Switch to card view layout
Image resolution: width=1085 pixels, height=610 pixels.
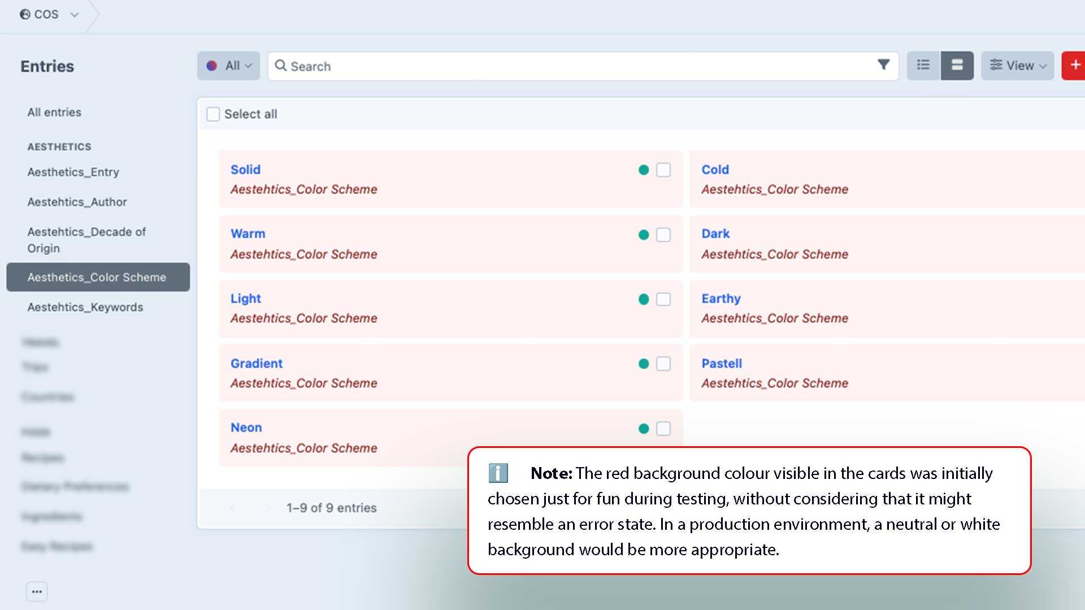coord(957,66)
